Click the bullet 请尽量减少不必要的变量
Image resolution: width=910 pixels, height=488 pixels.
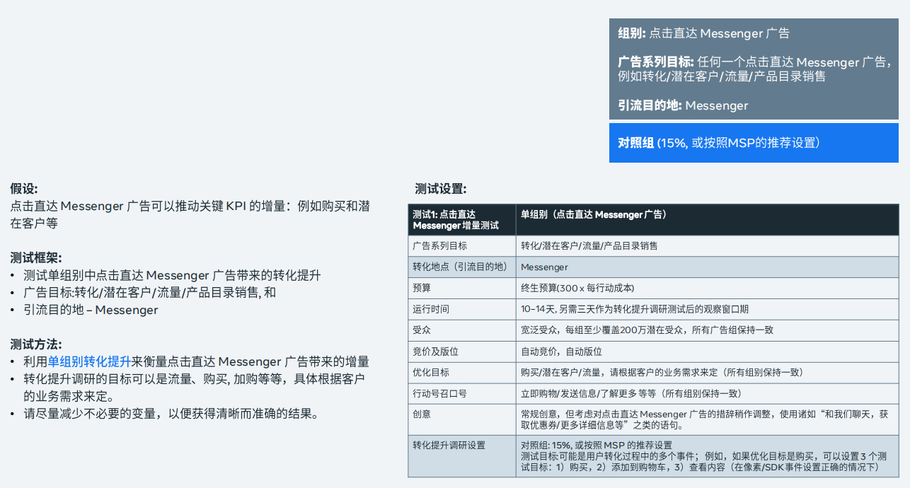(171, 413)
